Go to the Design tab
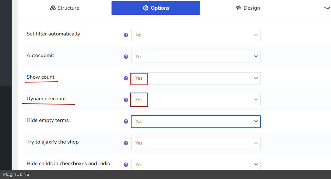Screen dimensions: 331x179 click(x=248, y=8)
